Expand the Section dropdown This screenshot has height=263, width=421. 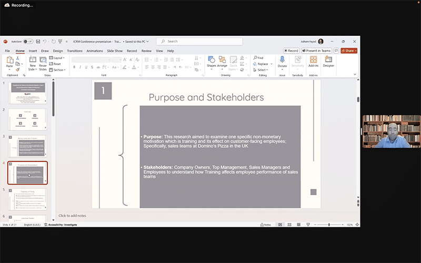(x=59, y=69)
